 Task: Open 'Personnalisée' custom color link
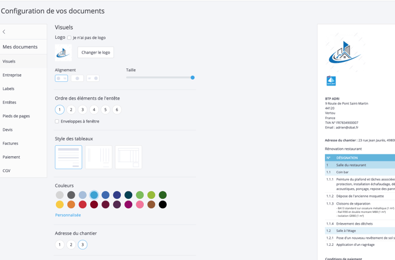click(68, 215)
